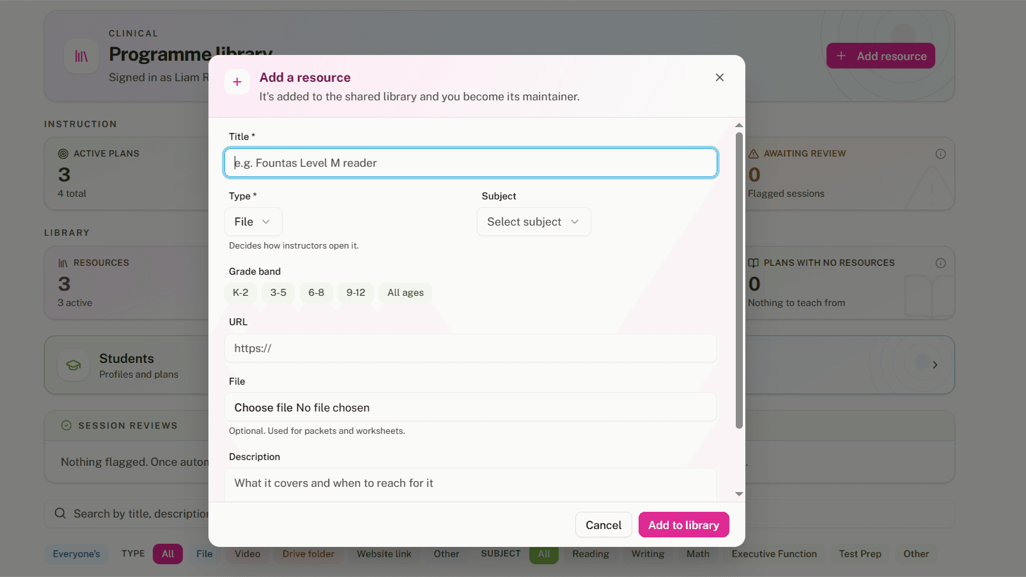
Task: Filter subject by Other
Action: coord(916,554)
